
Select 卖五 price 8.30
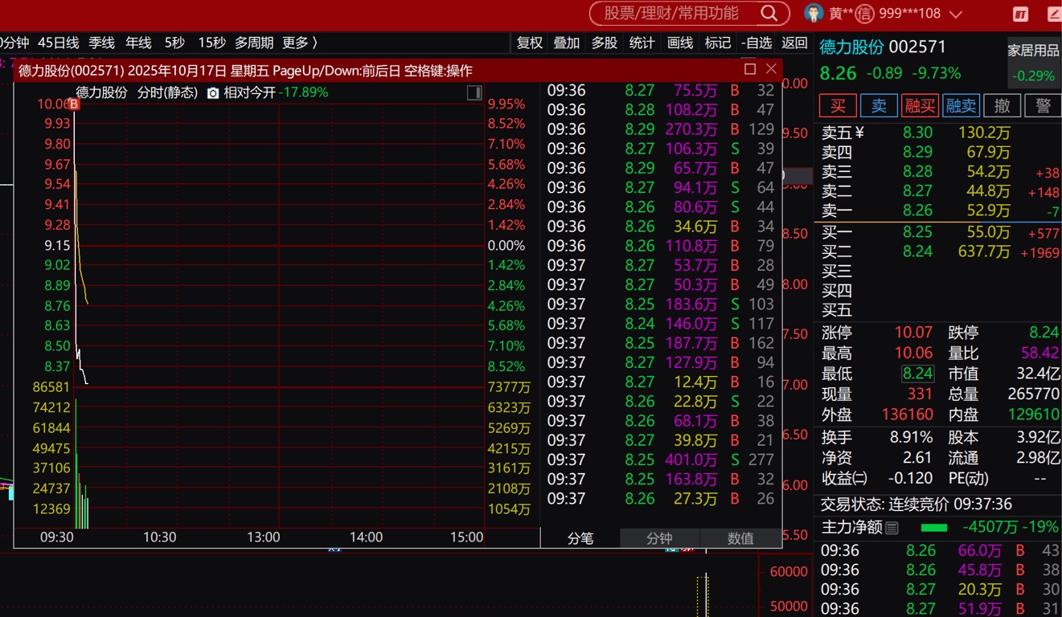click(x=917, y=133)
